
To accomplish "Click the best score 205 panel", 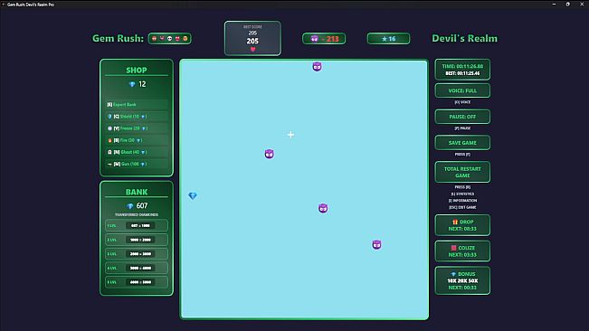I will [252, 38].
